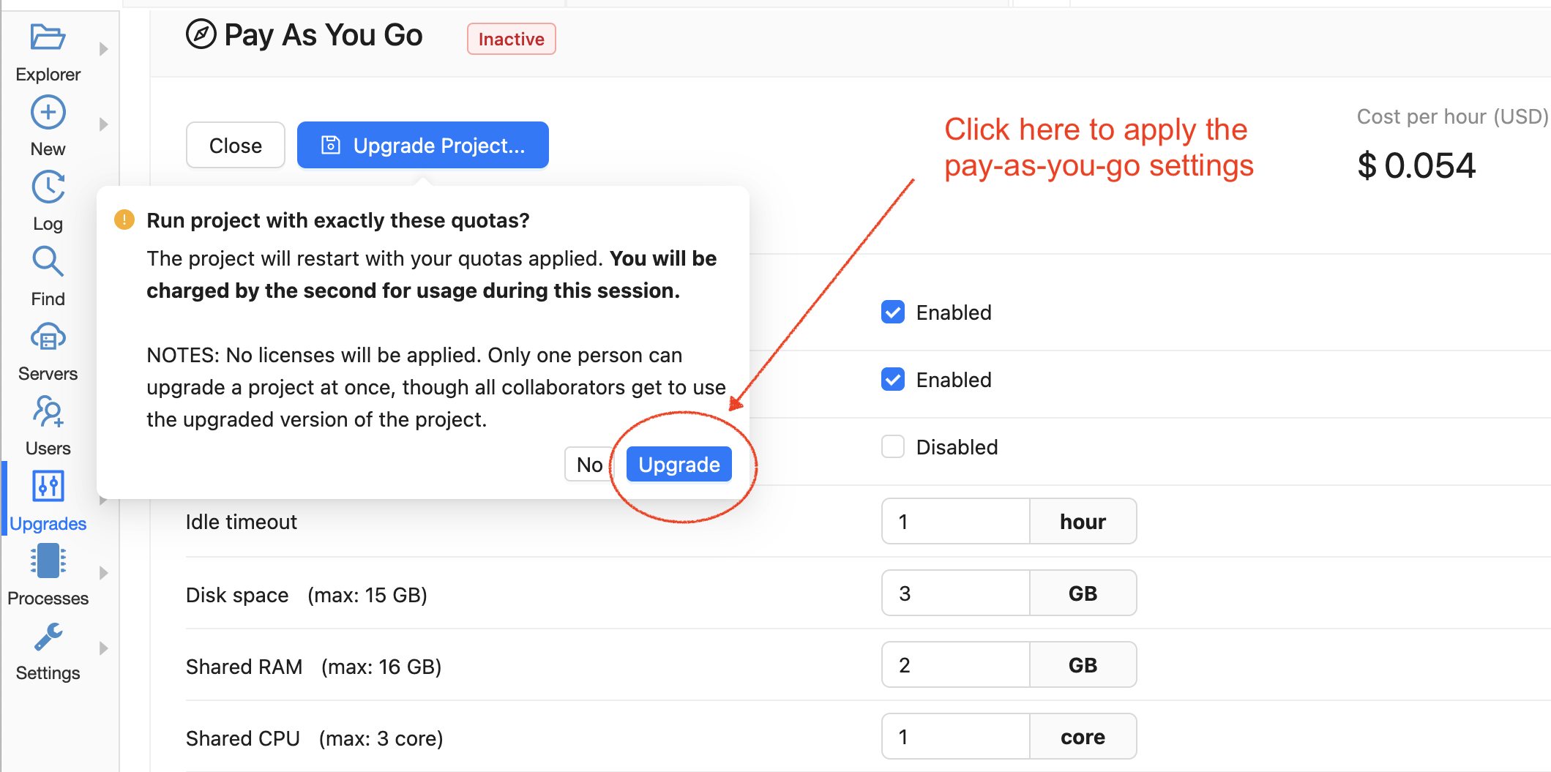
Task: Uncheck the first Enabled checkbox
Action: [893, 312]
